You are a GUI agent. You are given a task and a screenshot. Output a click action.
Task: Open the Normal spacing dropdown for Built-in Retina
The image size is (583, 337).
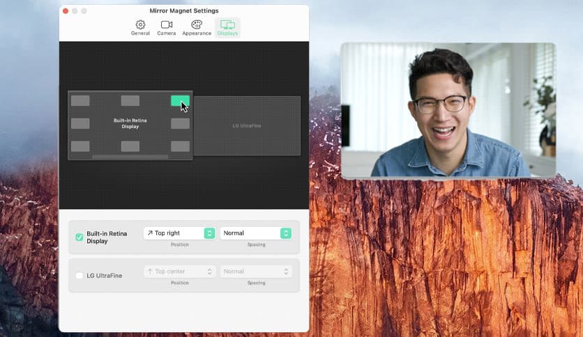click(x=256, y=233)
